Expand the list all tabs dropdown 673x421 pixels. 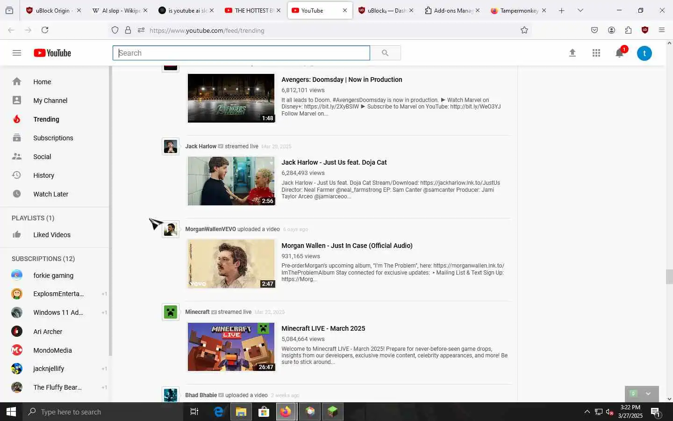[580, 10]
